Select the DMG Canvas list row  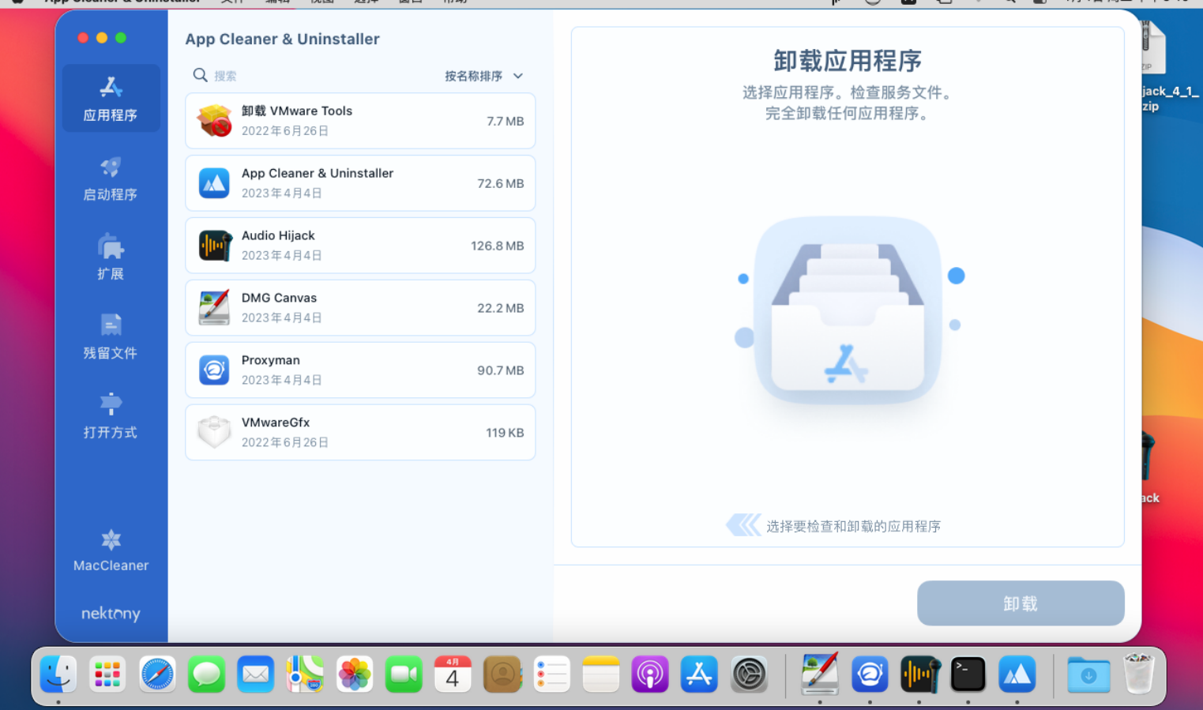(360, 308)
